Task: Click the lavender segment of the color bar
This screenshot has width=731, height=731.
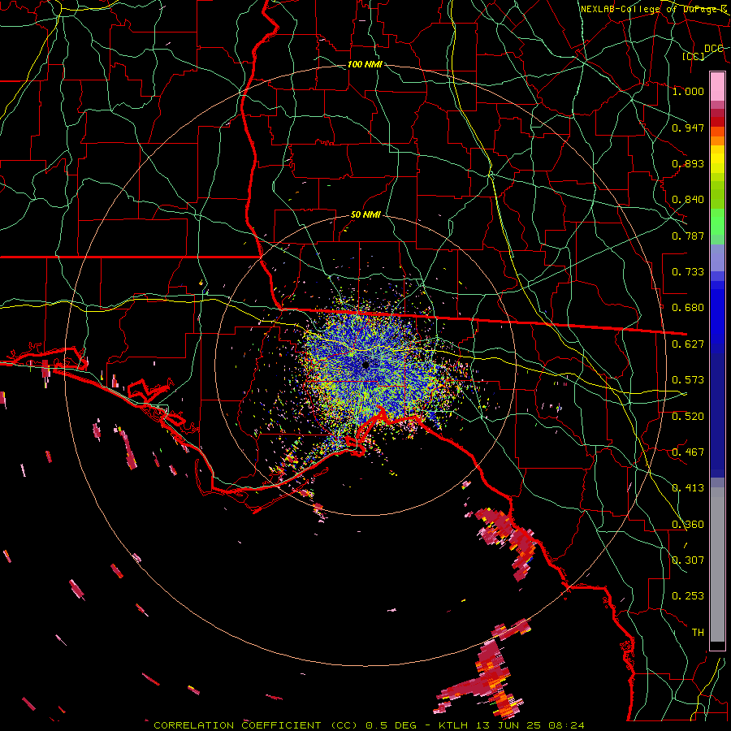Action: [x=717, y=257]
